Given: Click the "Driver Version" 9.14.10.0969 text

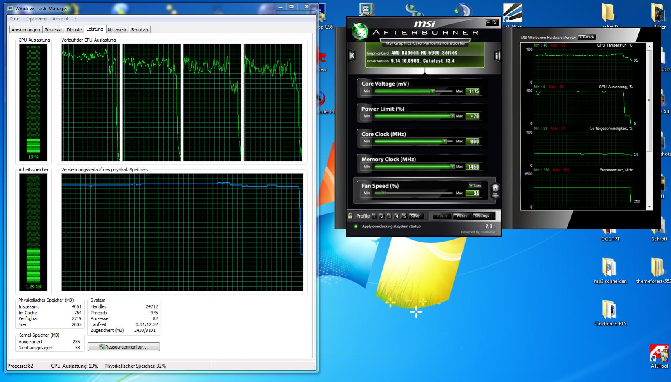Looking at the screenshot, I should pyautogui.click(x=410, y=61).
